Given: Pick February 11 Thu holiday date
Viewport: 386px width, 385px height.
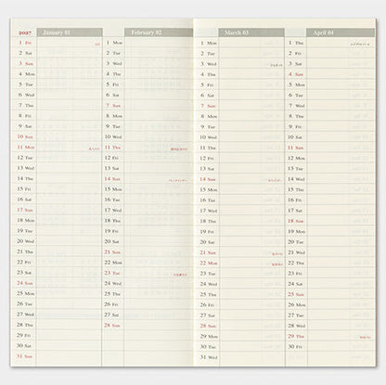Looking at the screenshot, I should [112, 148].
